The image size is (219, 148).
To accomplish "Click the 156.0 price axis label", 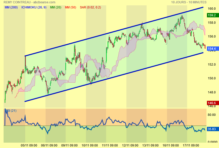I will 212,36.
